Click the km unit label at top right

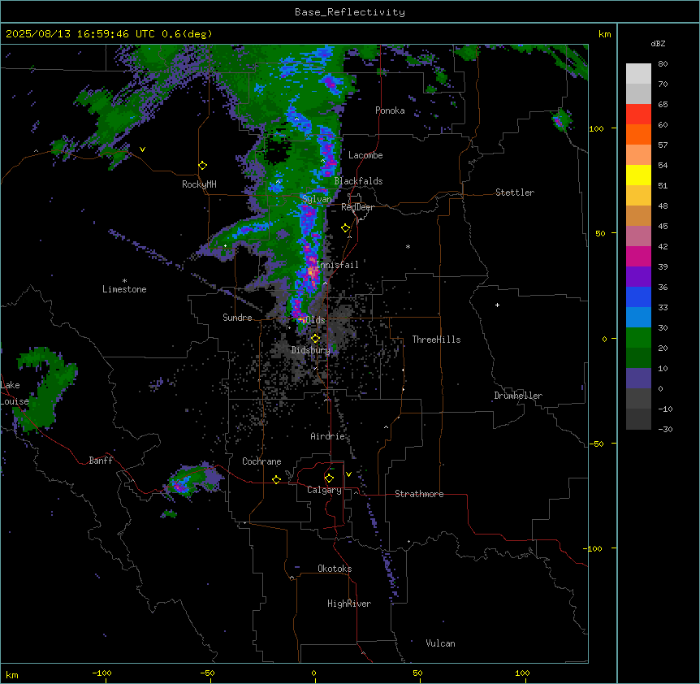coord(605,34)
